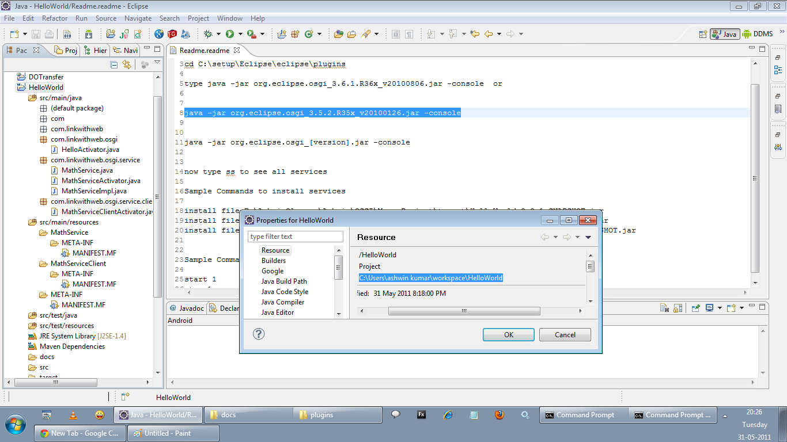787x442 pixels.
Task: Select Java Build Path in properties list
Action: [284, 281]
